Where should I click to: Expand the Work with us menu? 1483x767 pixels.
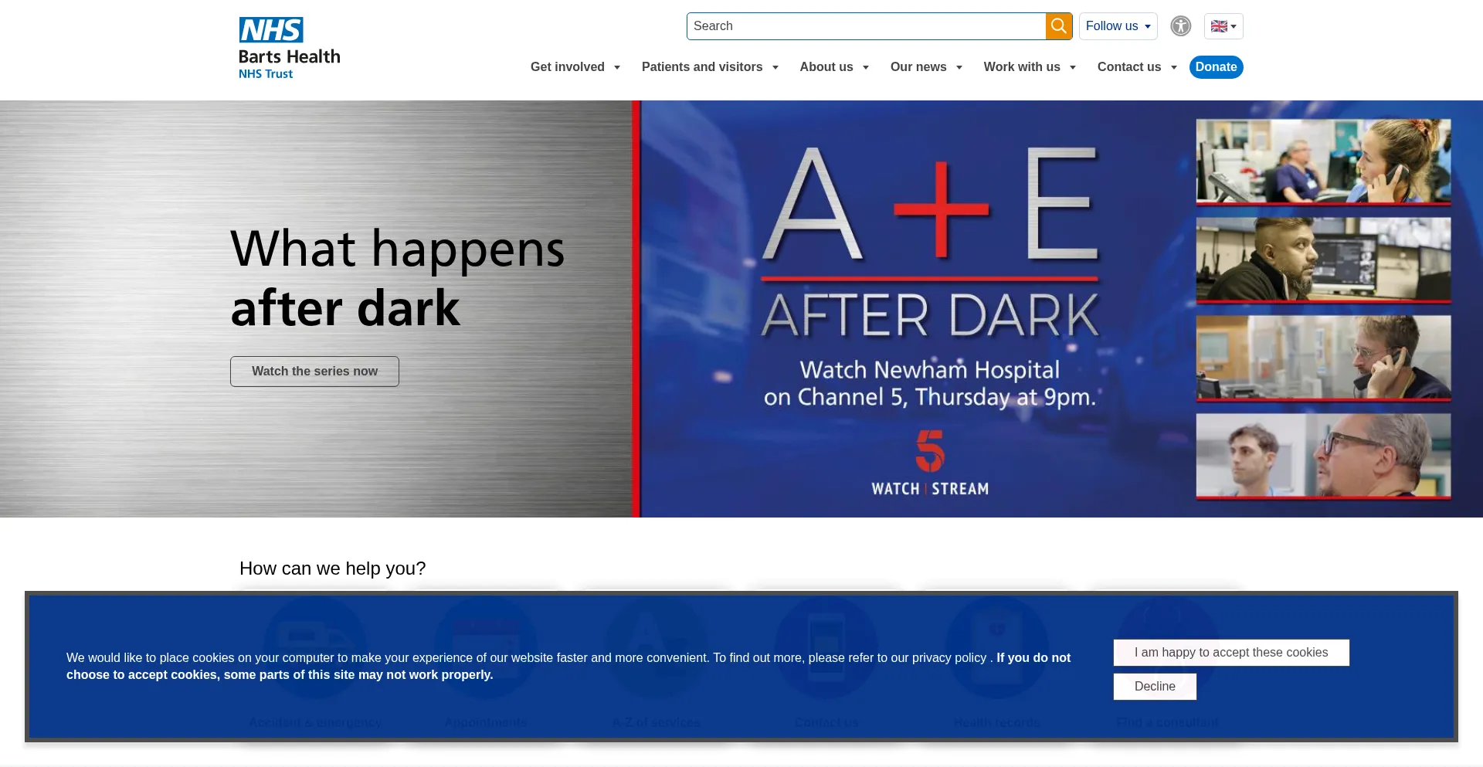tap(1030, 67)
